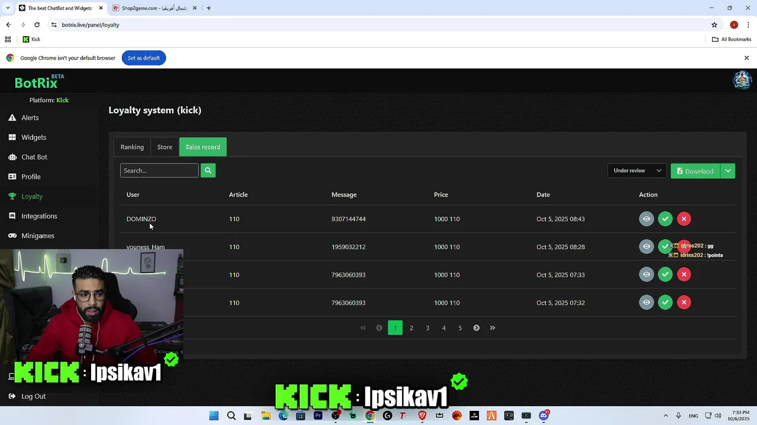Click message 9307144744 in first row
Screen dimensions: 757x425
pyautogui.click(x=348, y=219)
